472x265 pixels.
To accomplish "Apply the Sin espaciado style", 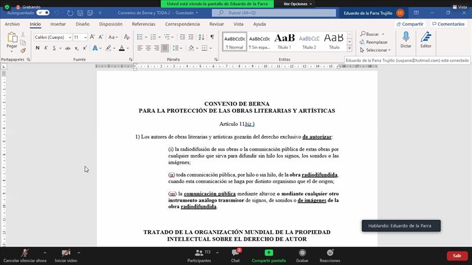I will click(260, 42).
